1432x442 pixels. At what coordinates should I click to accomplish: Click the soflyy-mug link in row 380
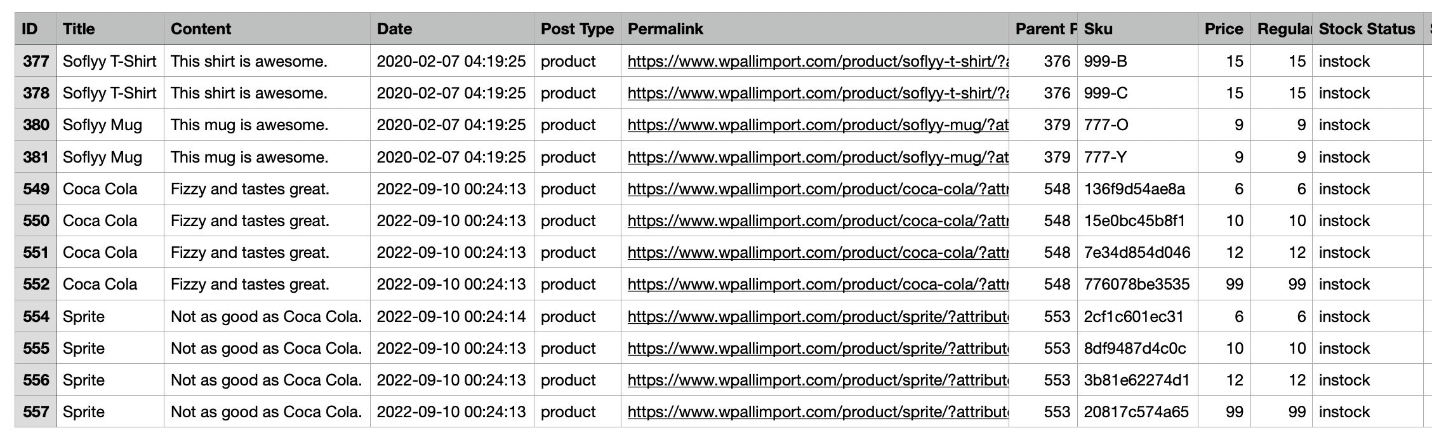pyautogui.click(x=818, y=125)
